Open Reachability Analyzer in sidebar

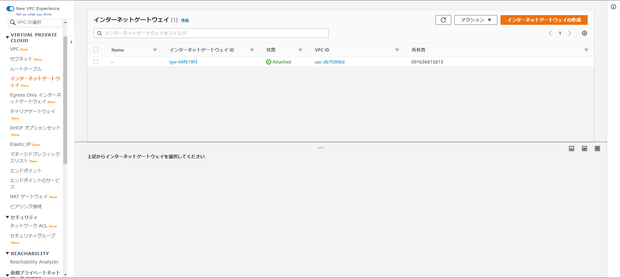click(34, 262)
